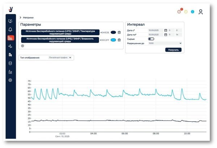Open the user profile icon

[x=200, y=12]
